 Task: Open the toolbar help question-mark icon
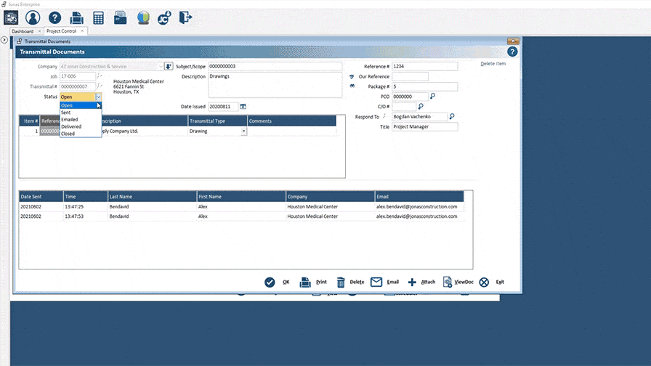[x=54, y=18]
